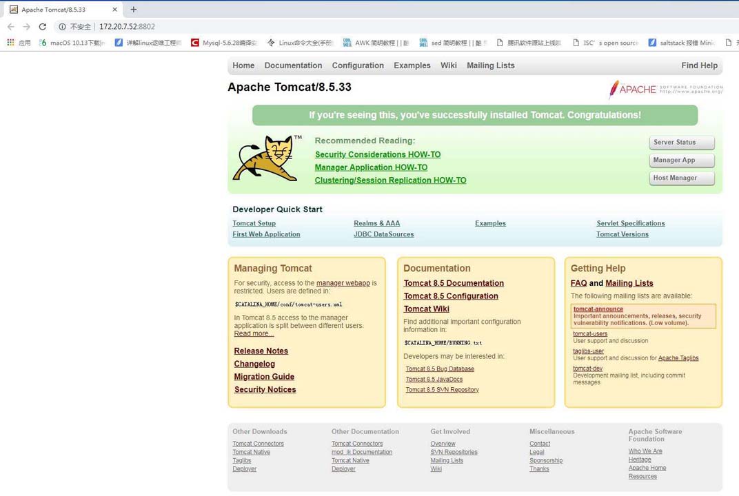Open the Documentation navigation item

tap(293, 65)
